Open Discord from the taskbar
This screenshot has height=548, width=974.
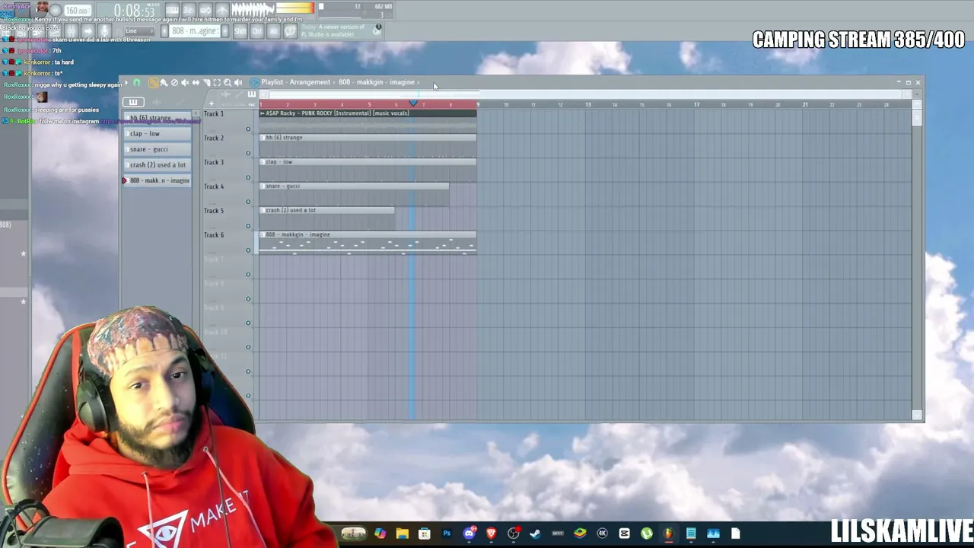[x=469, y=534]
